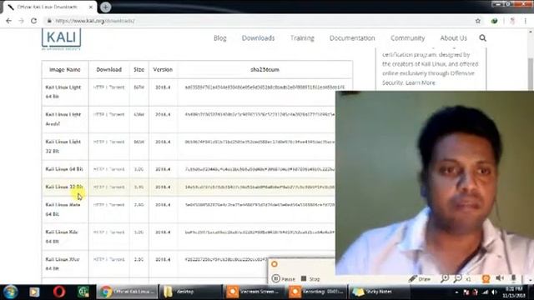This screenshot has height=300, width=534.
Task: Open the Chrome three-dot menu
Action: click(x=526, y=21)
